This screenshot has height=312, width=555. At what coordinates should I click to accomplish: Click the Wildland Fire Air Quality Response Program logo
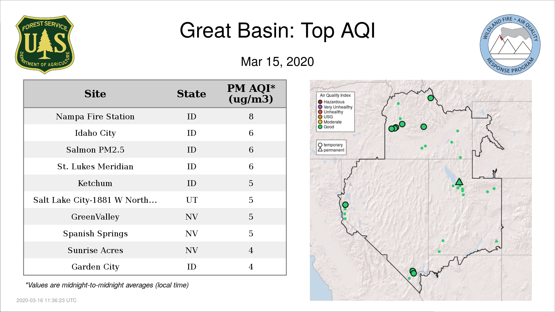click(510, 45)
